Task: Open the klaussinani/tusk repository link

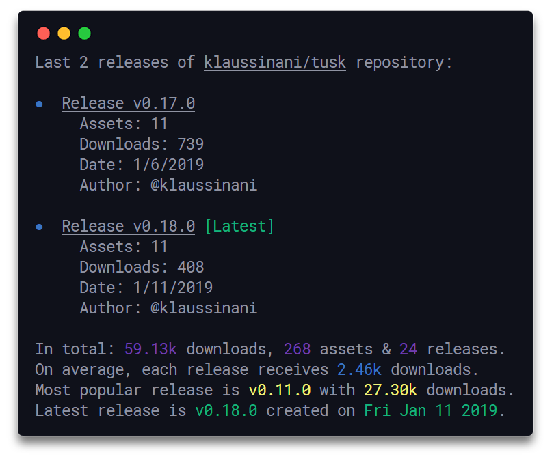Action: click(274, 62)
